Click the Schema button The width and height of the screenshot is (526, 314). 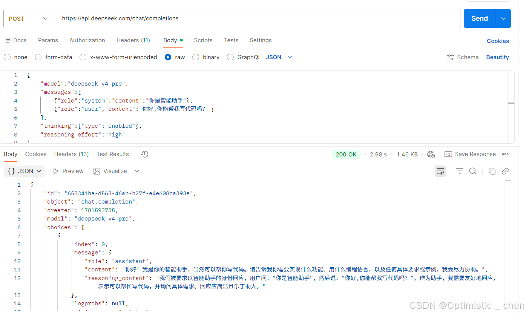click(x=463, y=57)
